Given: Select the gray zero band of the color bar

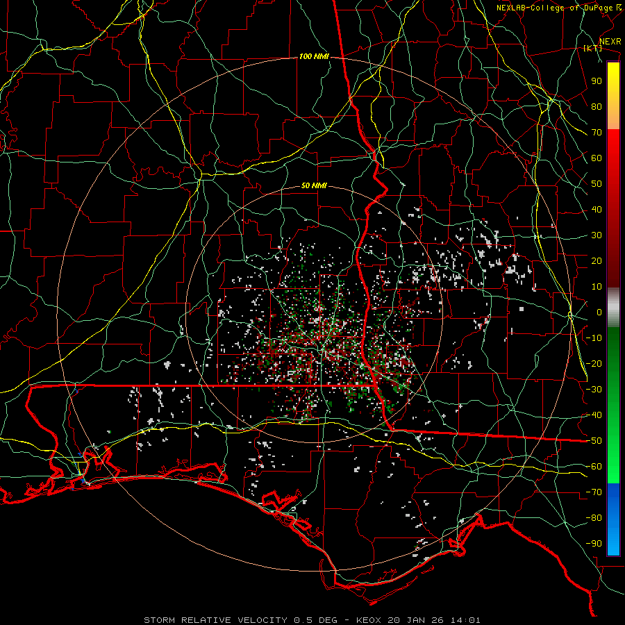Looking at the screenshot, I should 613,307.
